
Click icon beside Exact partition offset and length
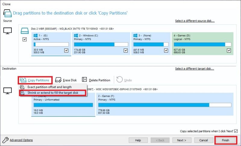coord(22,87)
